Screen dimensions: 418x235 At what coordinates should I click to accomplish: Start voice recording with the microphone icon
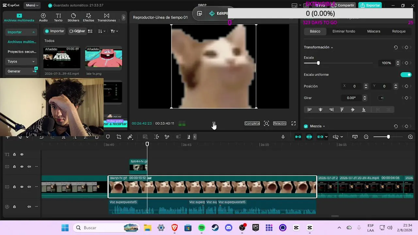[283, 137]
